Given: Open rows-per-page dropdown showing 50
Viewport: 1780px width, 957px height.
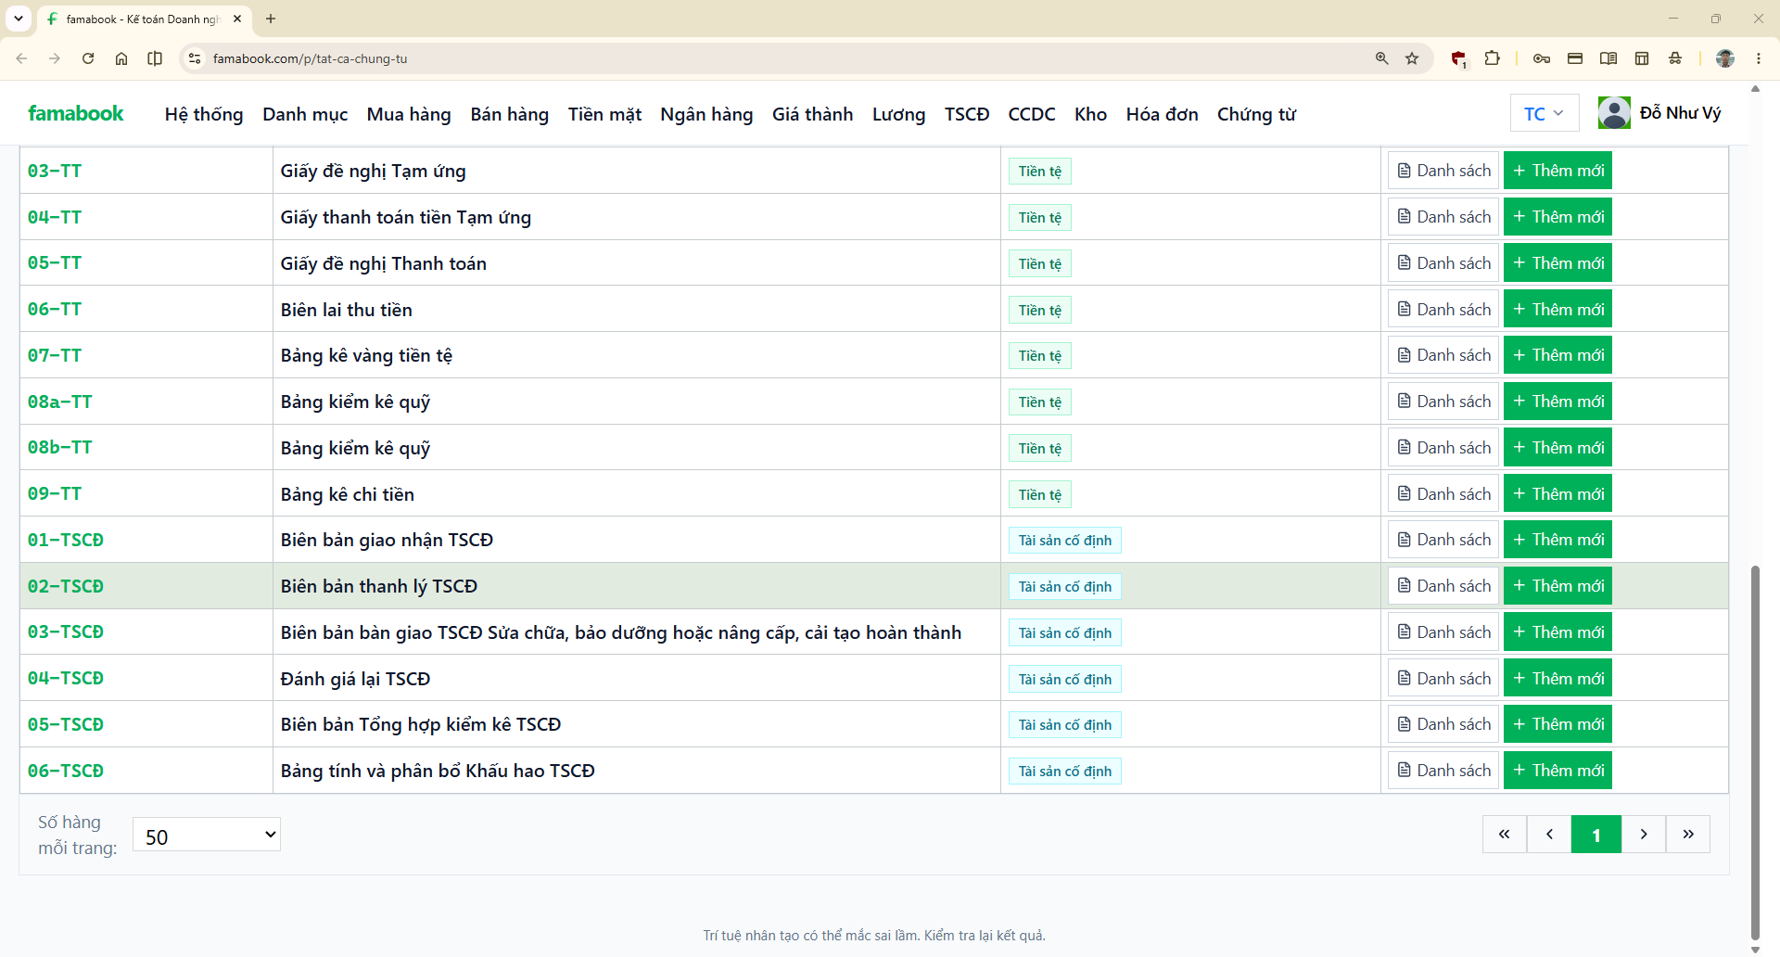Looking at the screenshot, I should (x=207, y=835).
